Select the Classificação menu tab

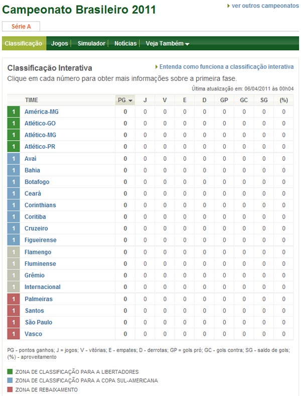pyautogui.click(x=24, y=43)
